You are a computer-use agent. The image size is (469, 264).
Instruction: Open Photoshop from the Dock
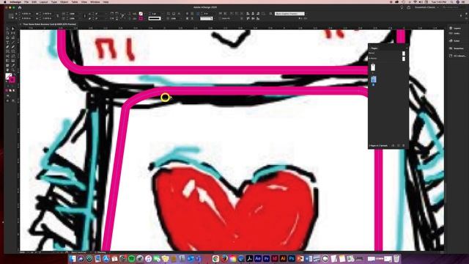(292, 258)
